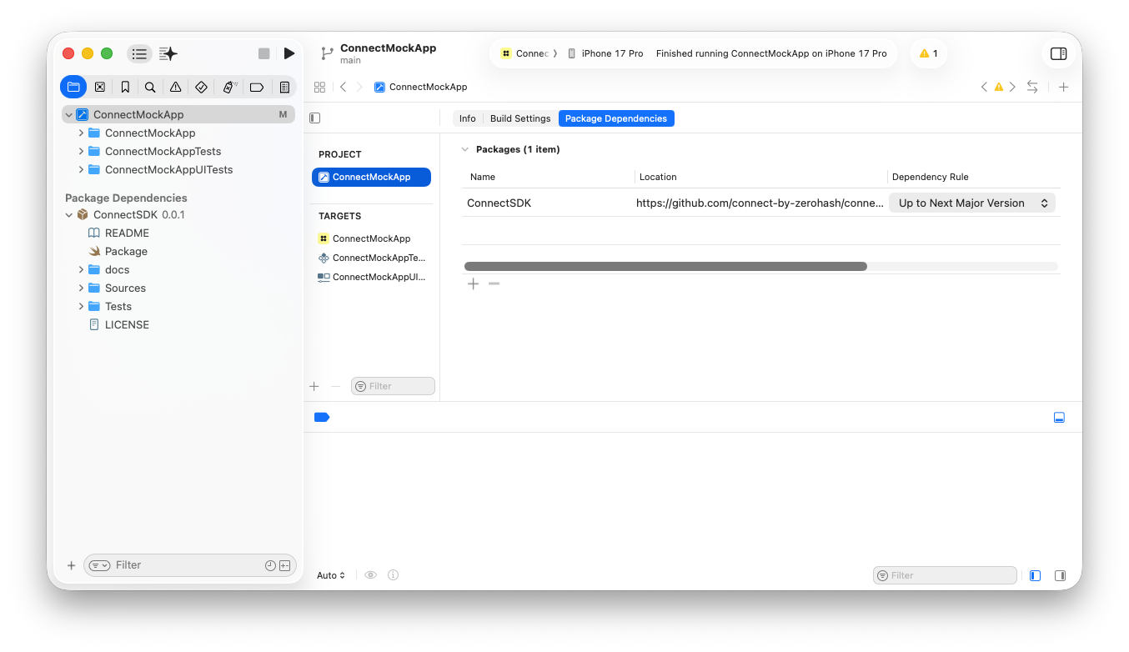This screenshot has height=652, width=1129.
Task: Open the related items grid menu
Action: pyautogui.click(x=319, y=87)
